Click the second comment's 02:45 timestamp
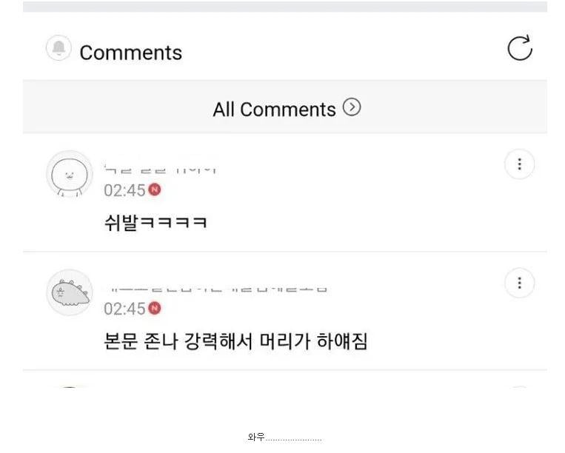565x453 pixels. coord(124,309)
